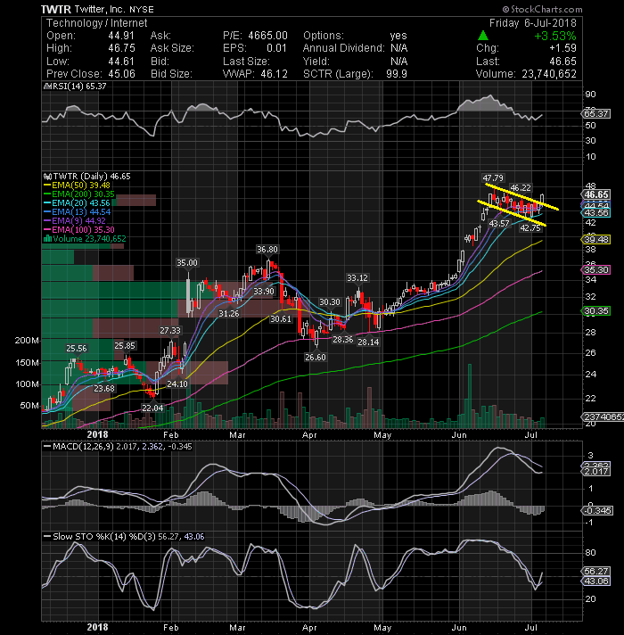Click the 30.30 price label

pyautogui.click(x=330, y=302)
